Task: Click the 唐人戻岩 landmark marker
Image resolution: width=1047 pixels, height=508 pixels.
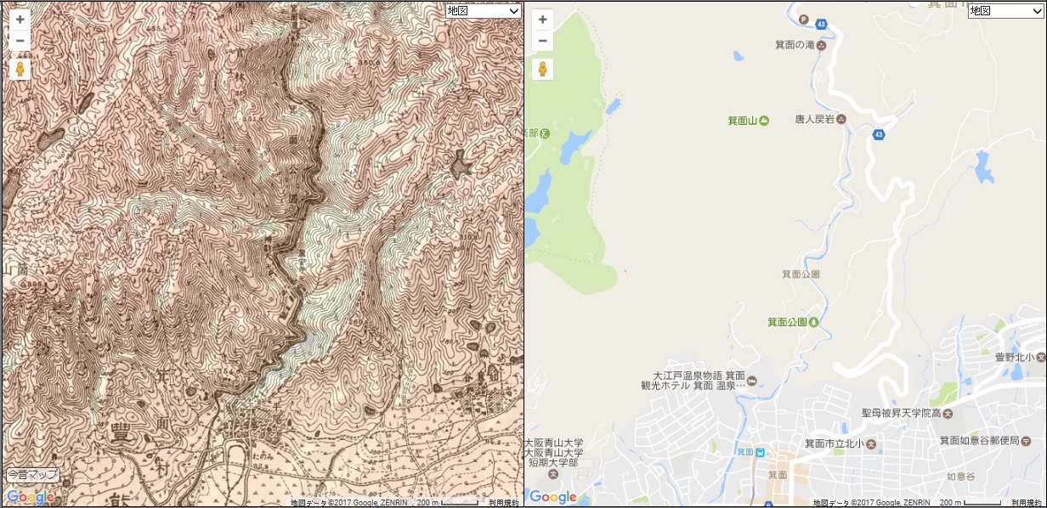Action: 841,119
